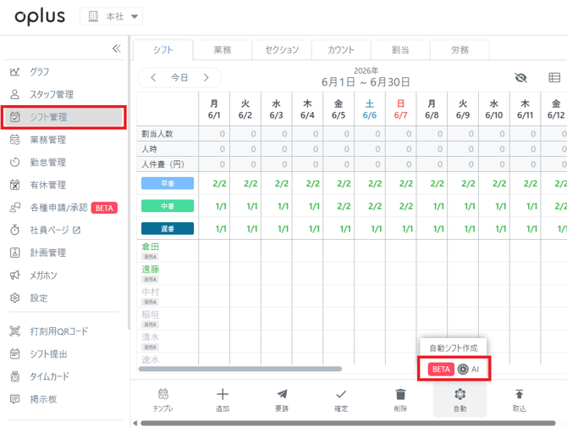
Task: Go to next period arrow
Action: point(206,77)
